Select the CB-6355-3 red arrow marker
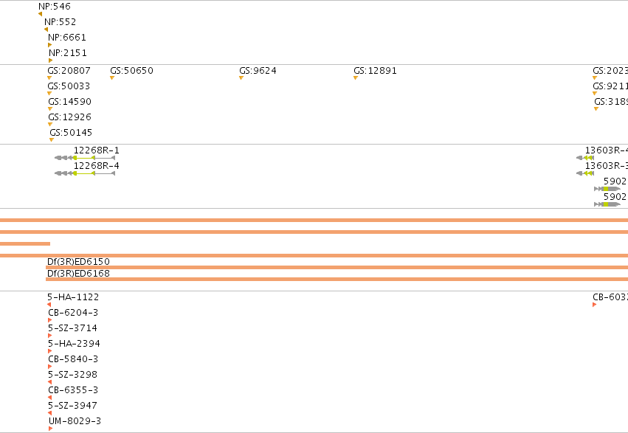 click(x=49, y=398)
